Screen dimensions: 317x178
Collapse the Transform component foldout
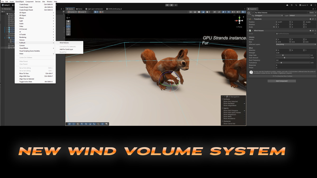pyautogui.click(x=248, y=19)
